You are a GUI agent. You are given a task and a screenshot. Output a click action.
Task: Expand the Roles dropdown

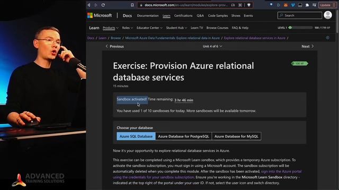pyautogui.click(x=127, y=28)
